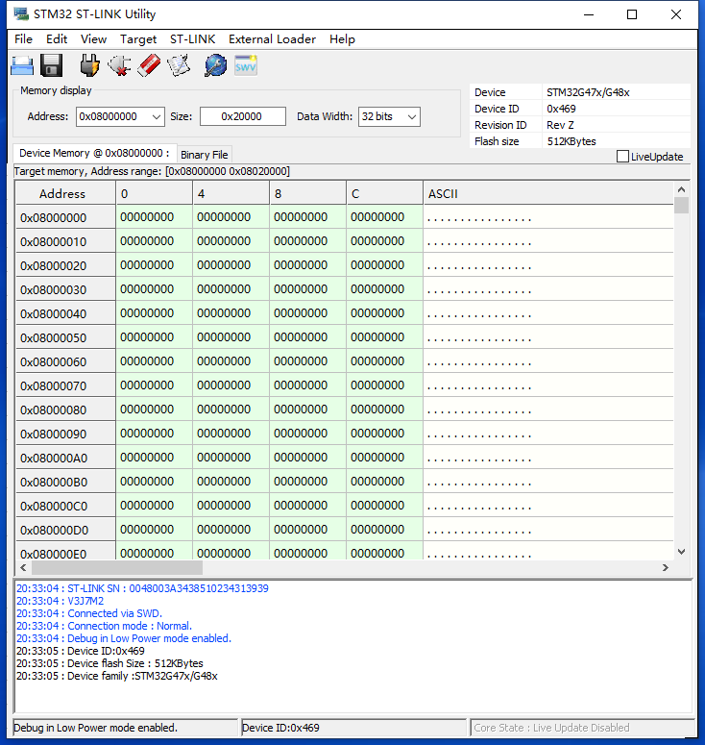The width and height of the screenshot is (705, 745).
Task: Click the vertical scrollbar up arrow
Action: tap(681, 189)
